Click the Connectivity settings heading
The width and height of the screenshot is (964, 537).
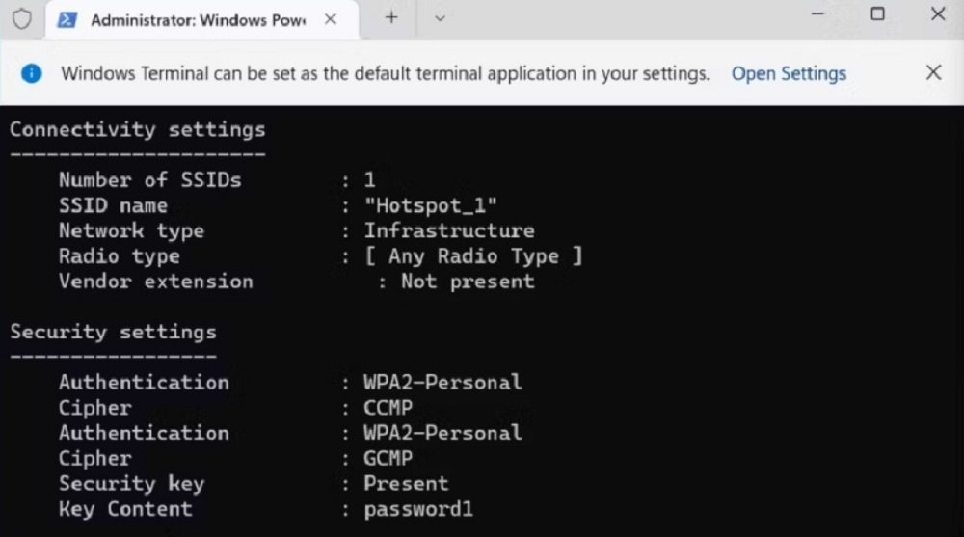click(x=138, y=130)
